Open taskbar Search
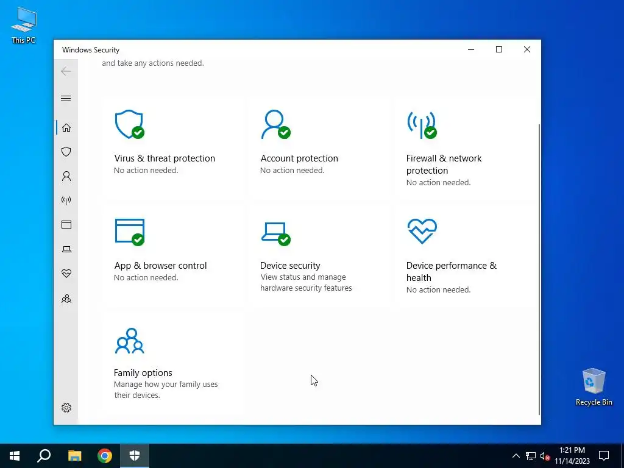The width and height of the screenshot is (624, 468). (44, 456)
